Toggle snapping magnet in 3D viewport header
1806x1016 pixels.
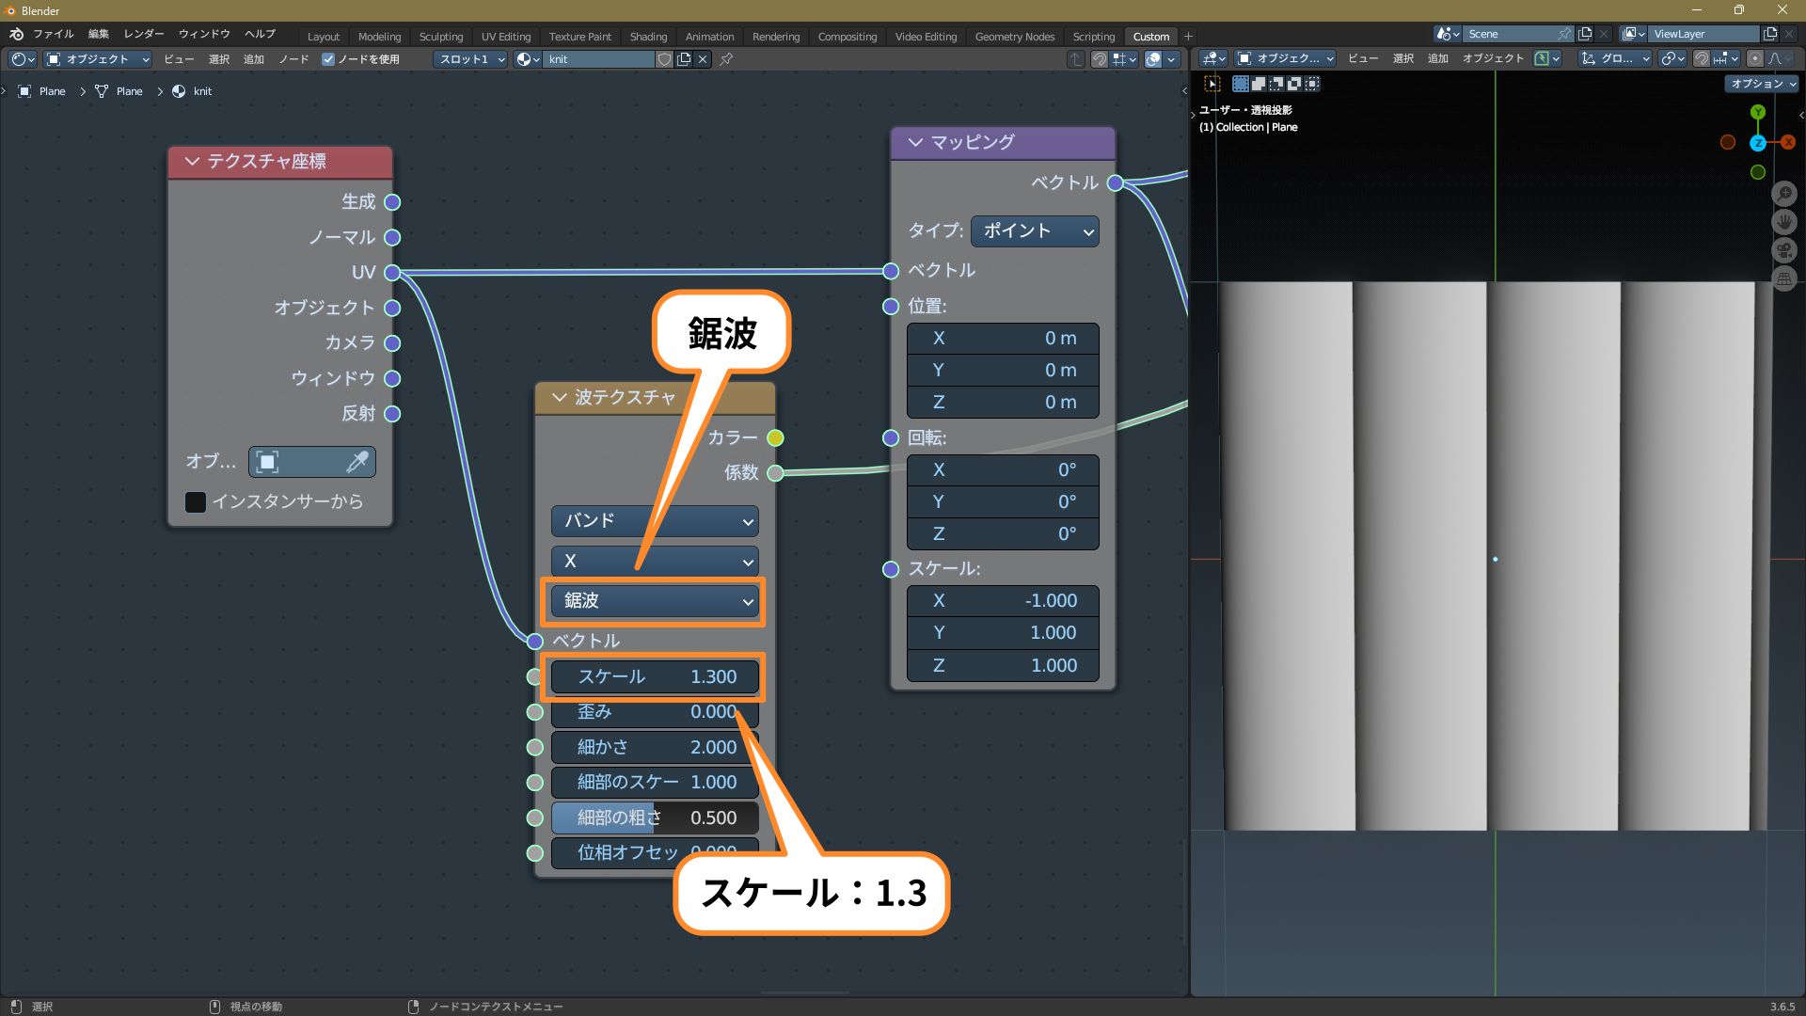(x=1701, y=58)
